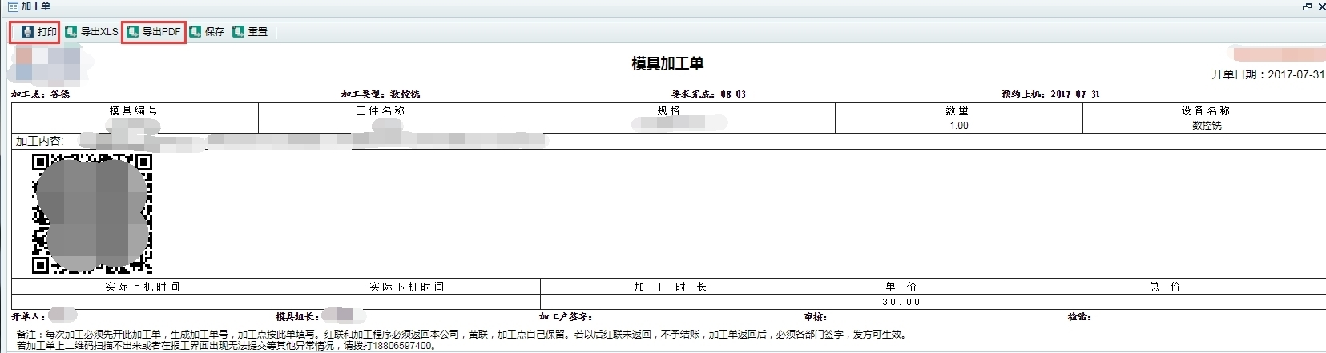Click the icon beside 重置

[239, 32]
